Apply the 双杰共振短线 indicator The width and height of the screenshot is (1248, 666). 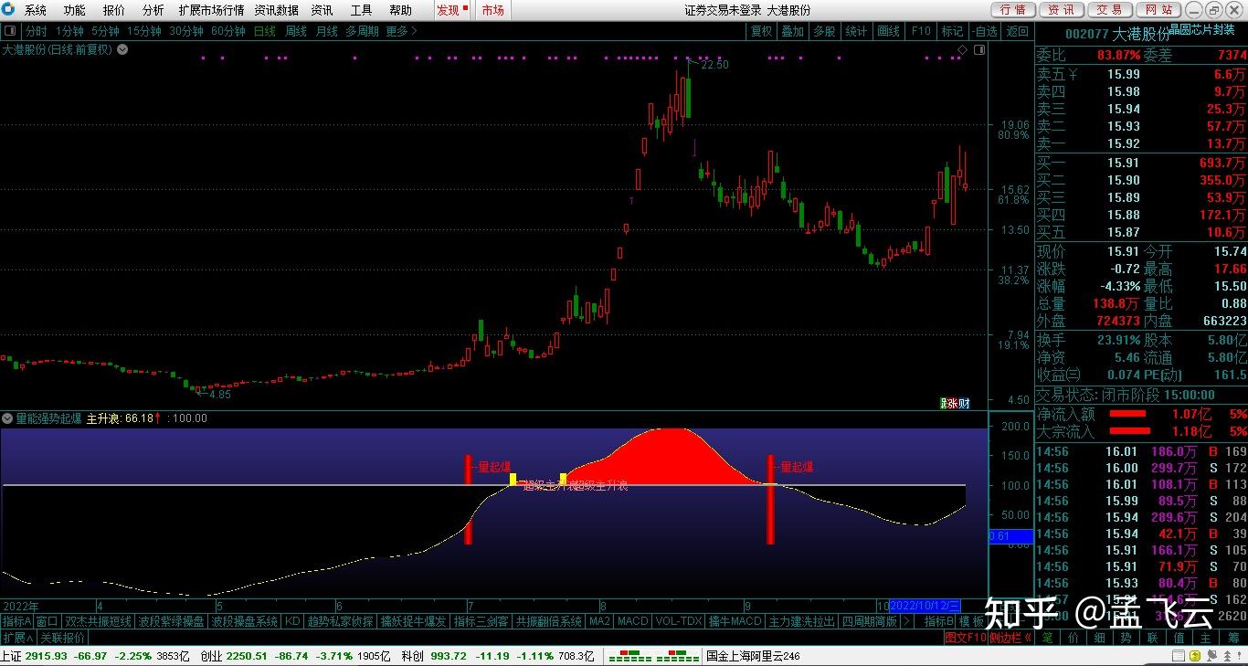coord(98,621)
